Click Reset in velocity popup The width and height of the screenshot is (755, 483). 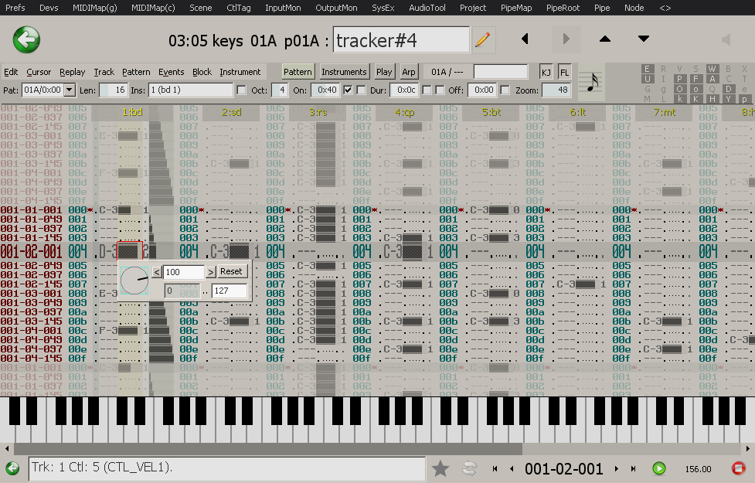pos(231,272)
